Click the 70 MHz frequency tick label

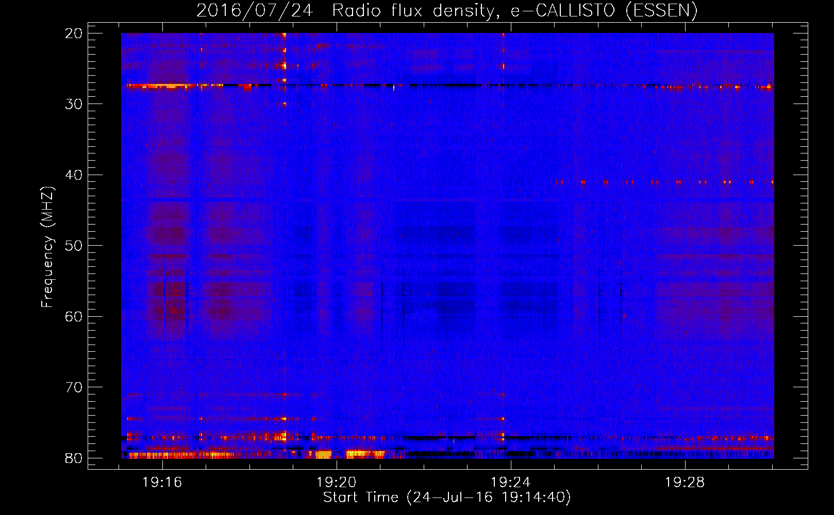(74, 387)
